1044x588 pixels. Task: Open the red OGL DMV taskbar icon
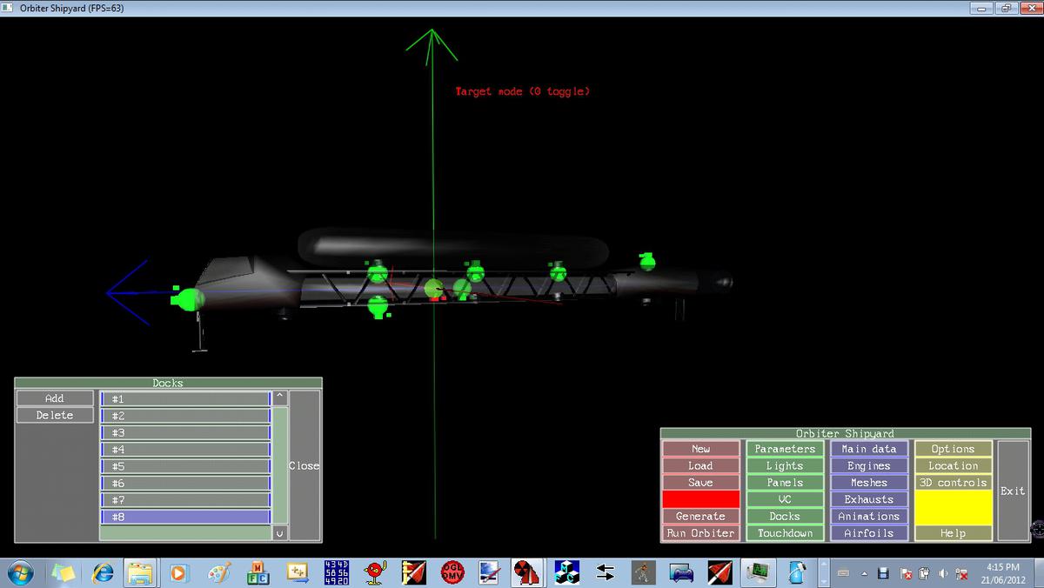coord(452,572)
